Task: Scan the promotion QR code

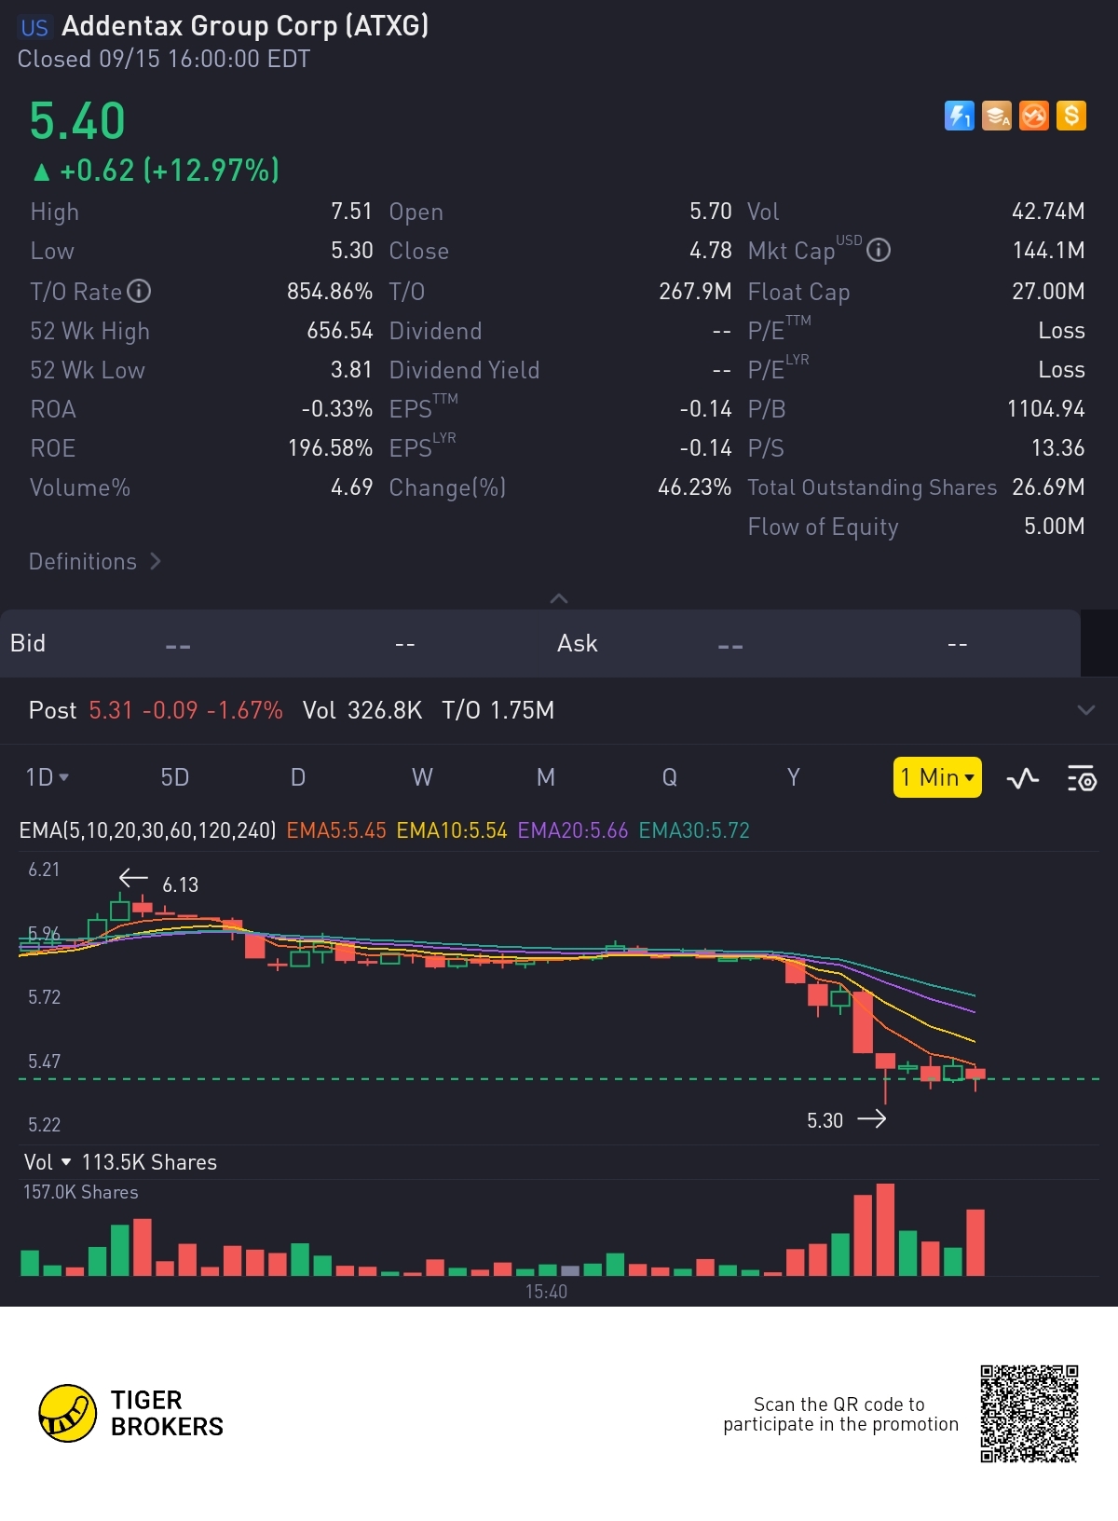Action: (1029, 1413)
